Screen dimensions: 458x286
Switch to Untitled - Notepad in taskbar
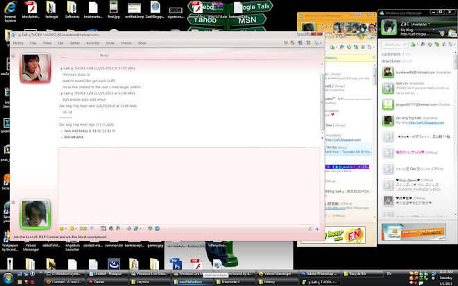(x=107, y=274)
